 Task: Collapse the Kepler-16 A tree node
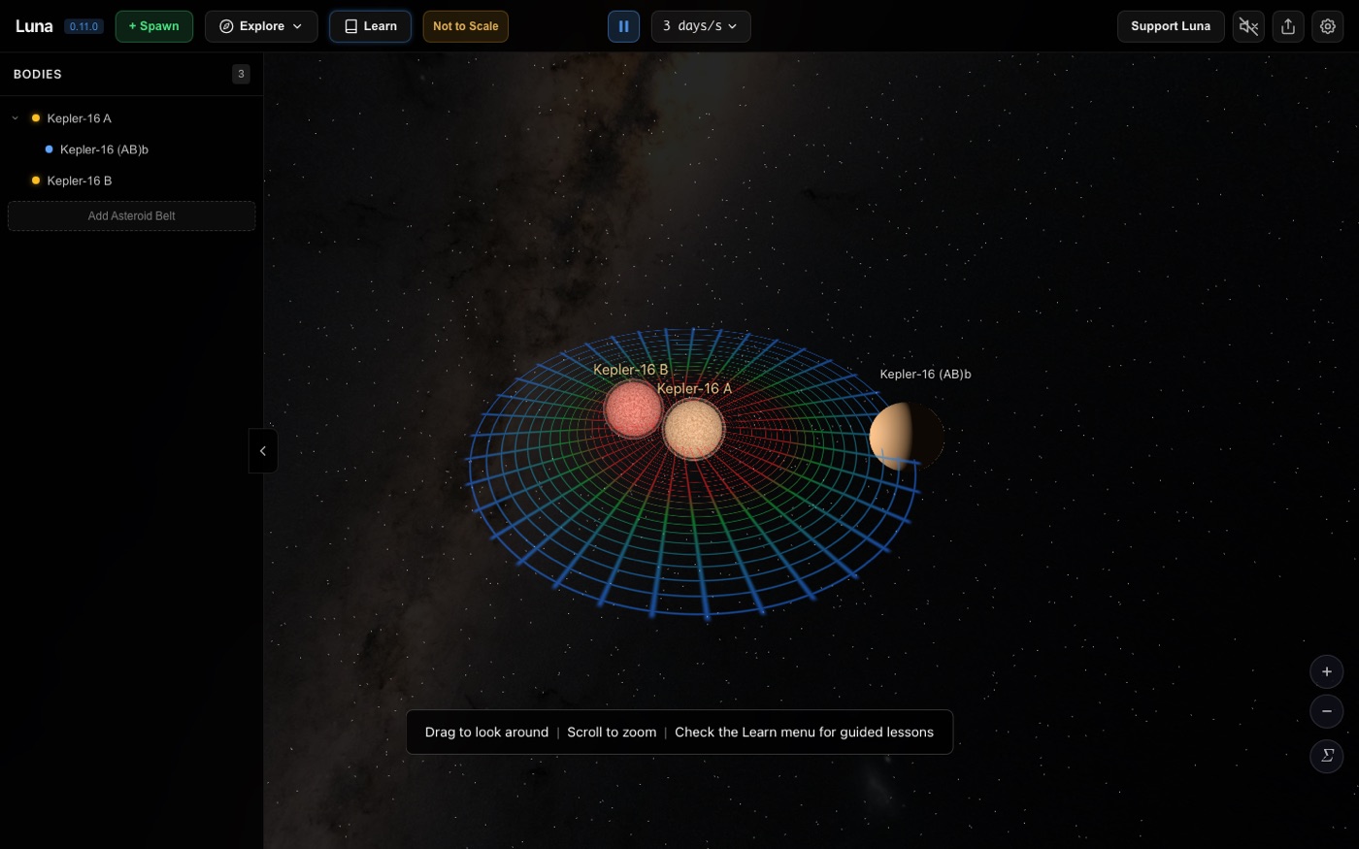16,118
